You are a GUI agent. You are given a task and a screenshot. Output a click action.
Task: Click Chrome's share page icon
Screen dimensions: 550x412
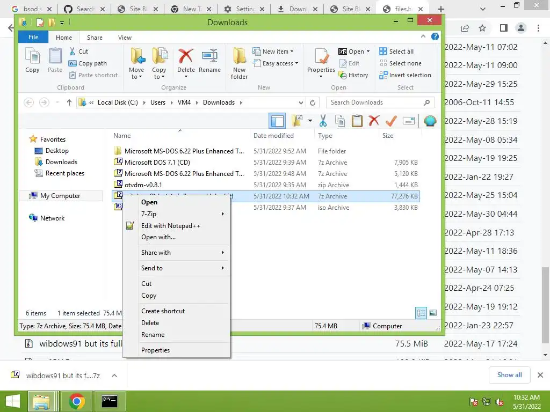(465, 28)
